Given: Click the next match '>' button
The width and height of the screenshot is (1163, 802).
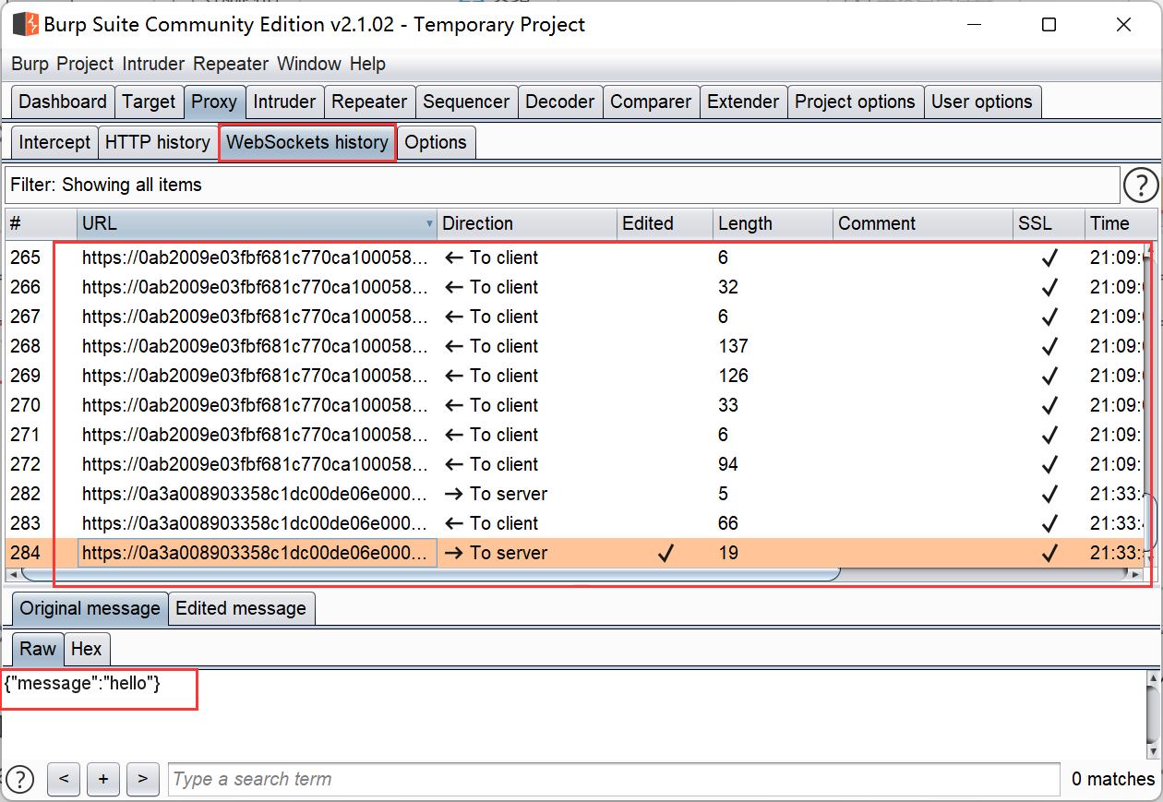Looking at the screenshot, I should pos(142,780).
